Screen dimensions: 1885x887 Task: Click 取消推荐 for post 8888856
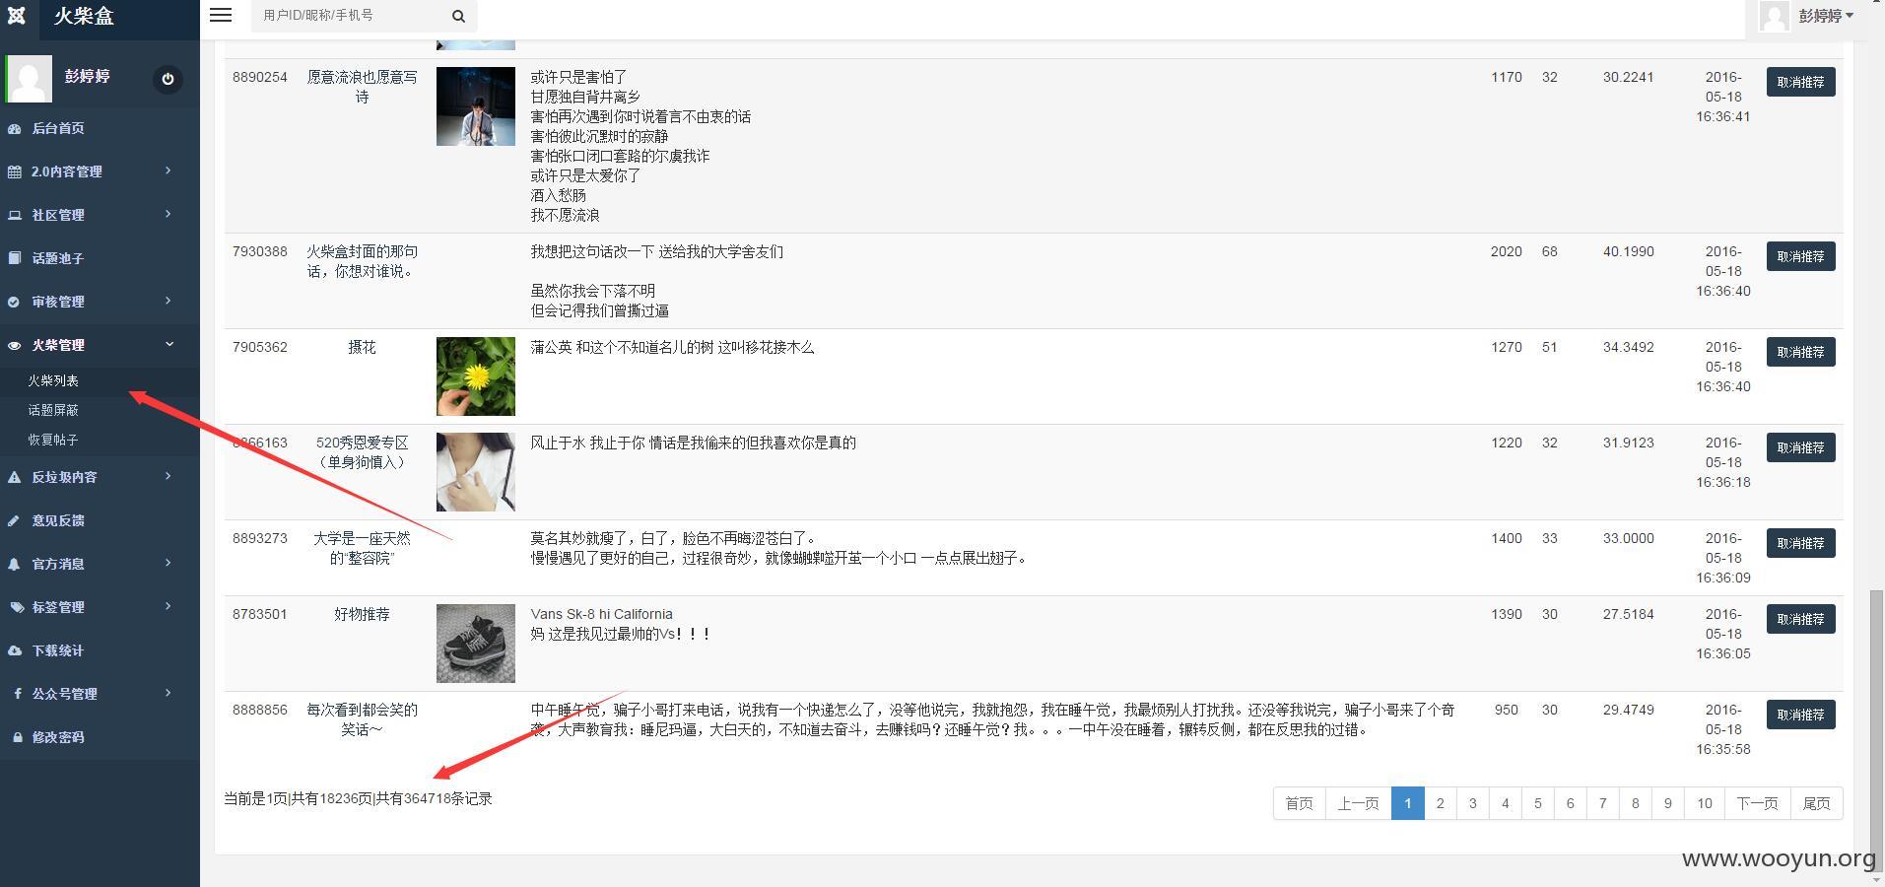click(1800, 715)
